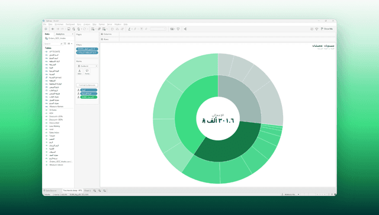Click the Tableau start page icon
This screenshot has height=215, width=379.
click(46, 29)
